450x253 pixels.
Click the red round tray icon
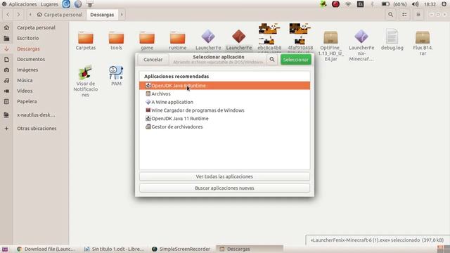[335, 4]
